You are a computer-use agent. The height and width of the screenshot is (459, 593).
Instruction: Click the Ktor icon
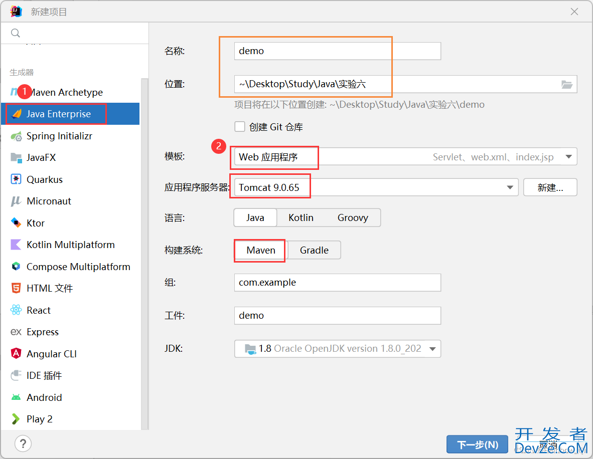[16, 223]
